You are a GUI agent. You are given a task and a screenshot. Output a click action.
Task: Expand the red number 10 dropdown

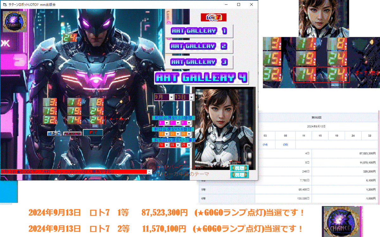coord(167,144)
